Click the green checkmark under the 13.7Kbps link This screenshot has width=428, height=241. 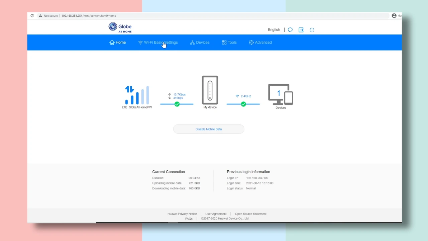[177, 104]
